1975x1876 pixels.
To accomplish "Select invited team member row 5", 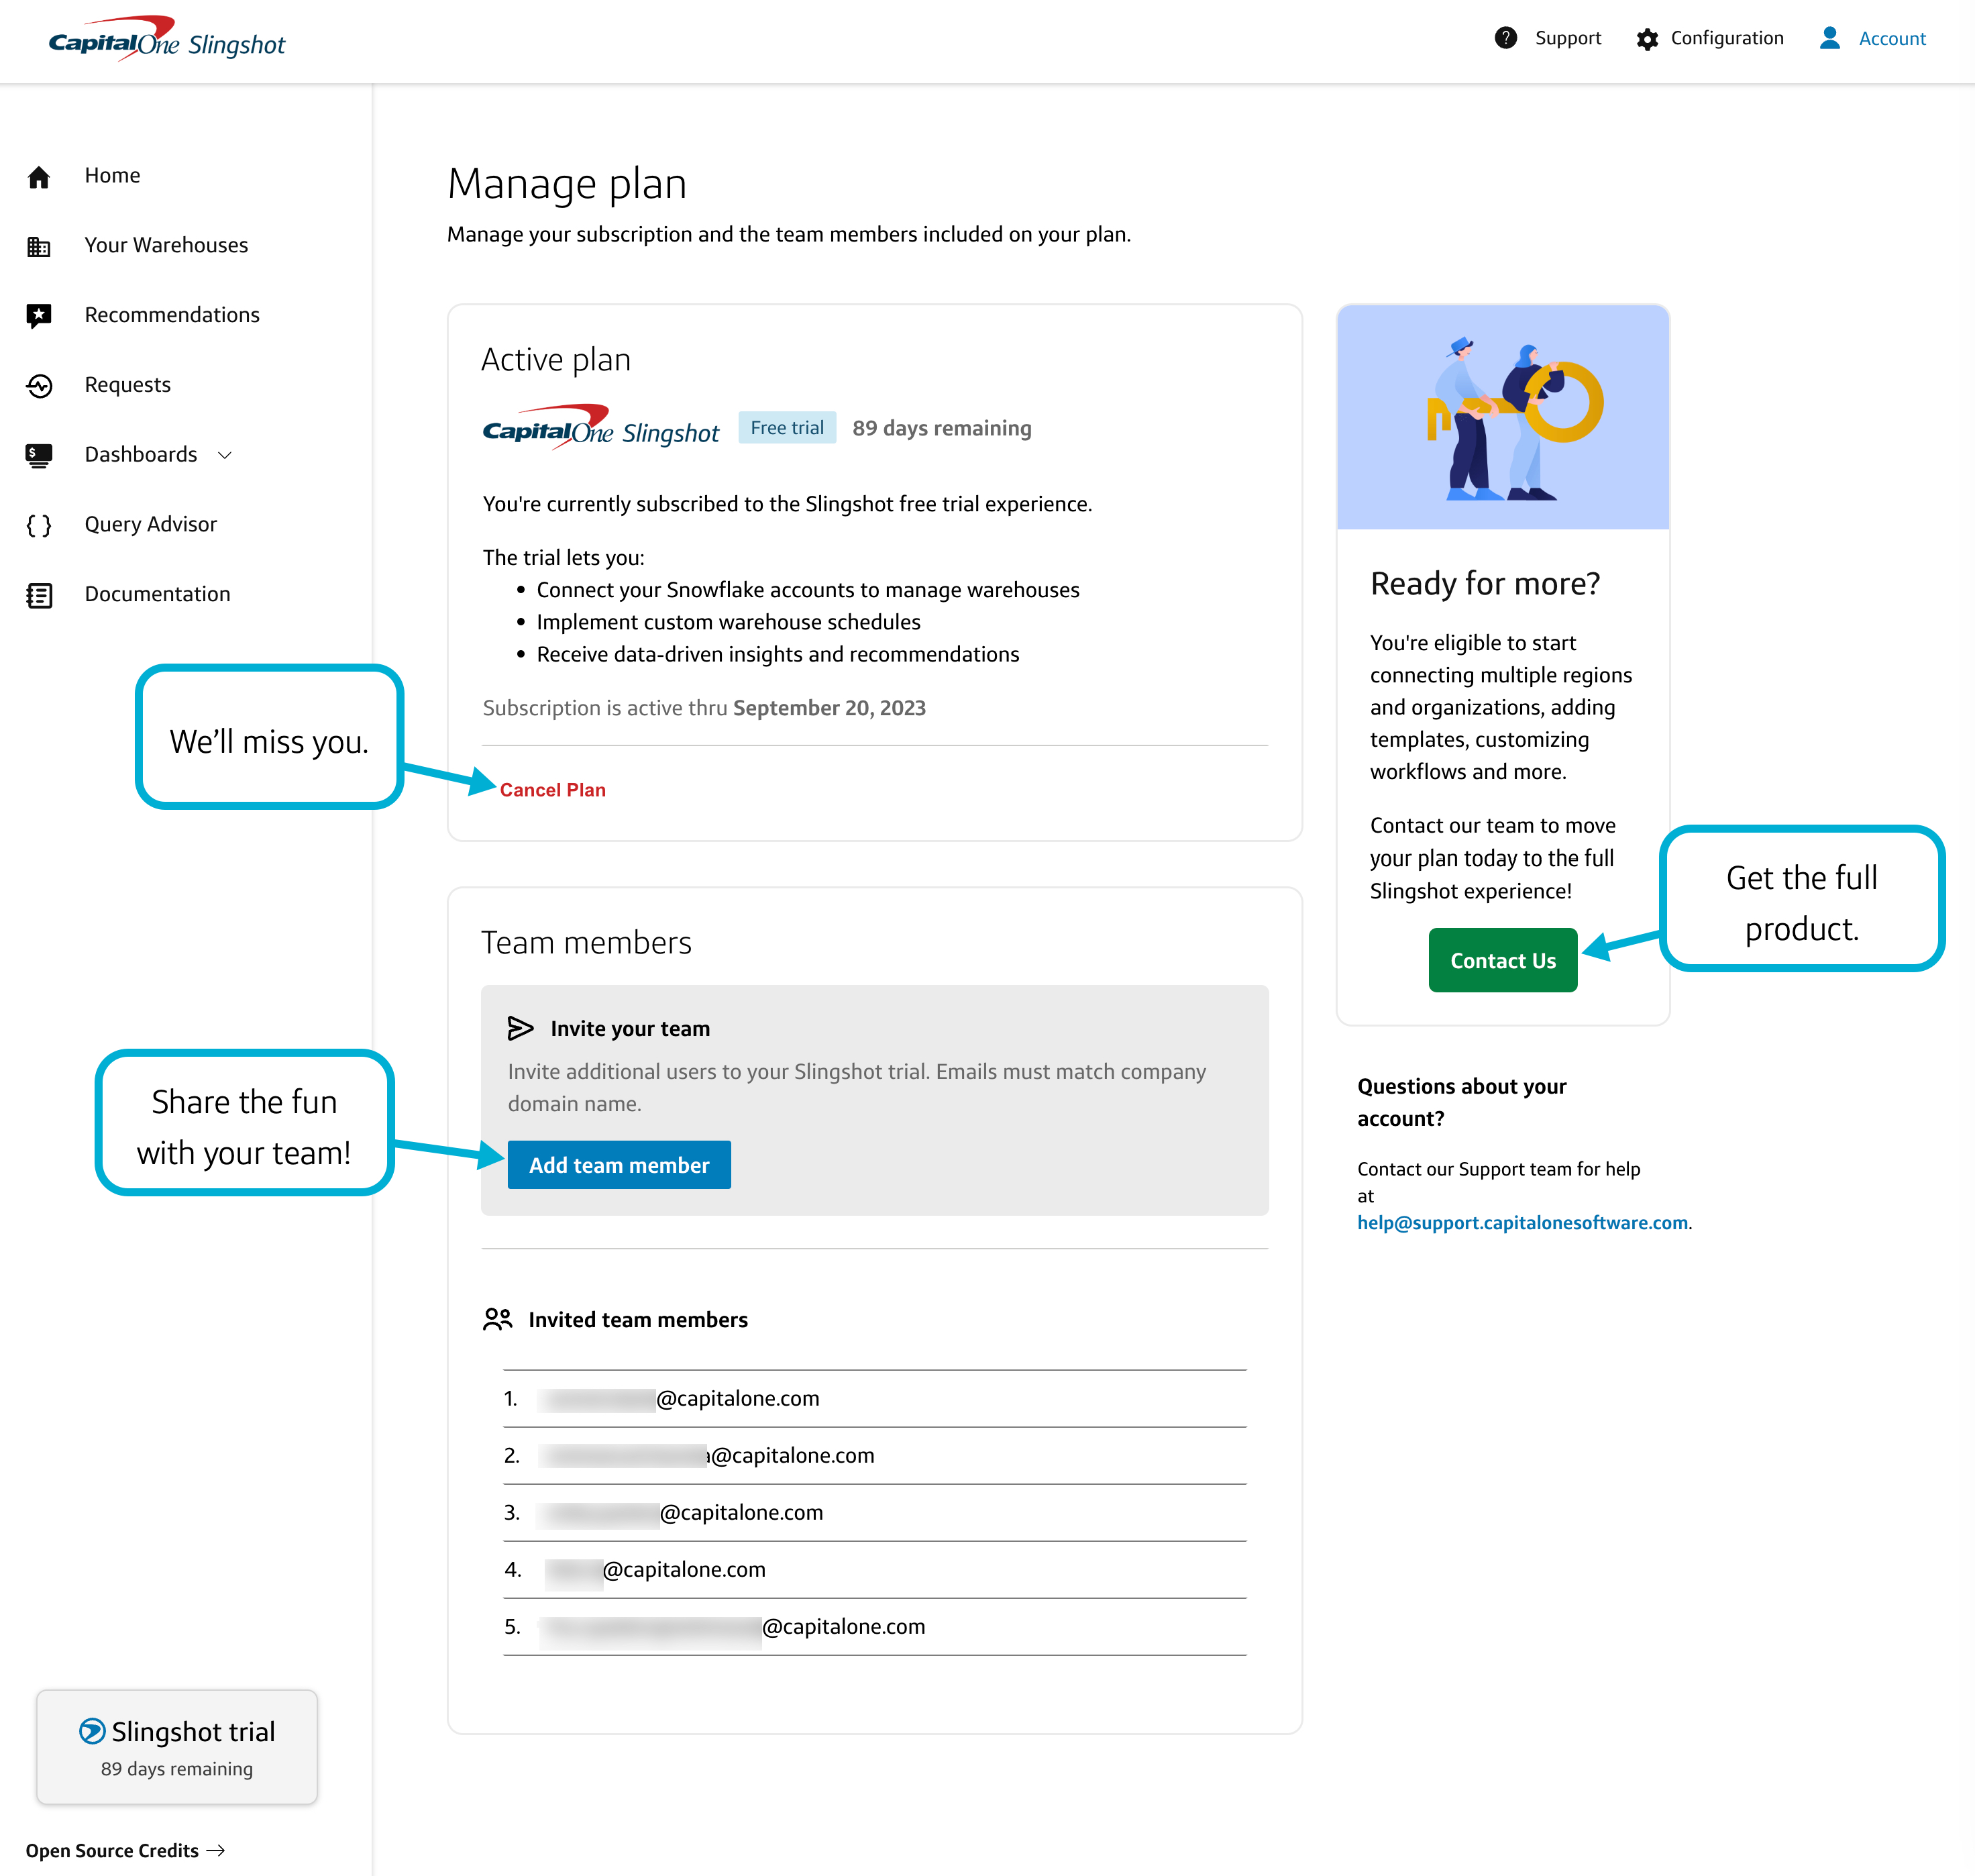I will 875,1626.
